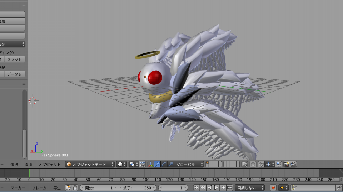Click the 複製 button in tool shelf
The width and height of the screenshot is (343, 192).
coord(12,21)
